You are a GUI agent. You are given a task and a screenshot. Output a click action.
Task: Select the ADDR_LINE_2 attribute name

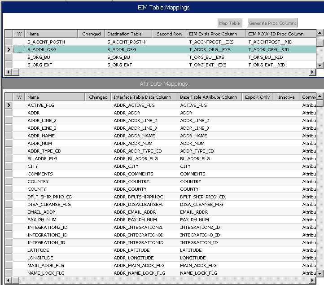point(42,120)
